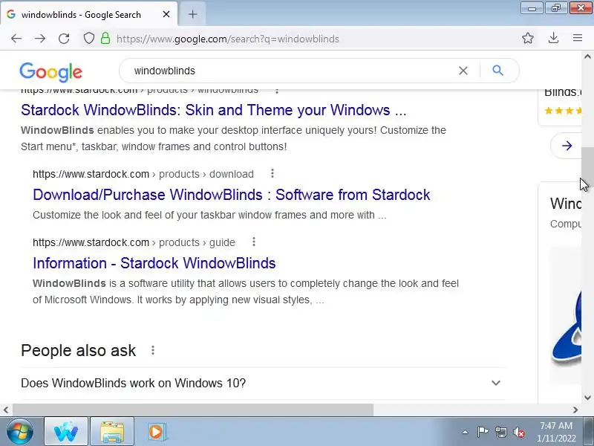This screenshot has height=446, width=594.
Task: Click the stardock.com › products › guide URL text
Action: [x=134, y=242]
